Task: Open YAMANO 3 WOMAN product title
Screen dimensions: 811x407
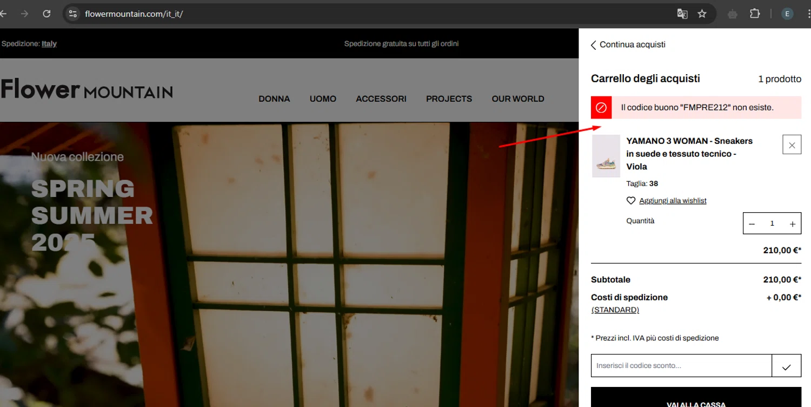Action: [x=689, y=154]
